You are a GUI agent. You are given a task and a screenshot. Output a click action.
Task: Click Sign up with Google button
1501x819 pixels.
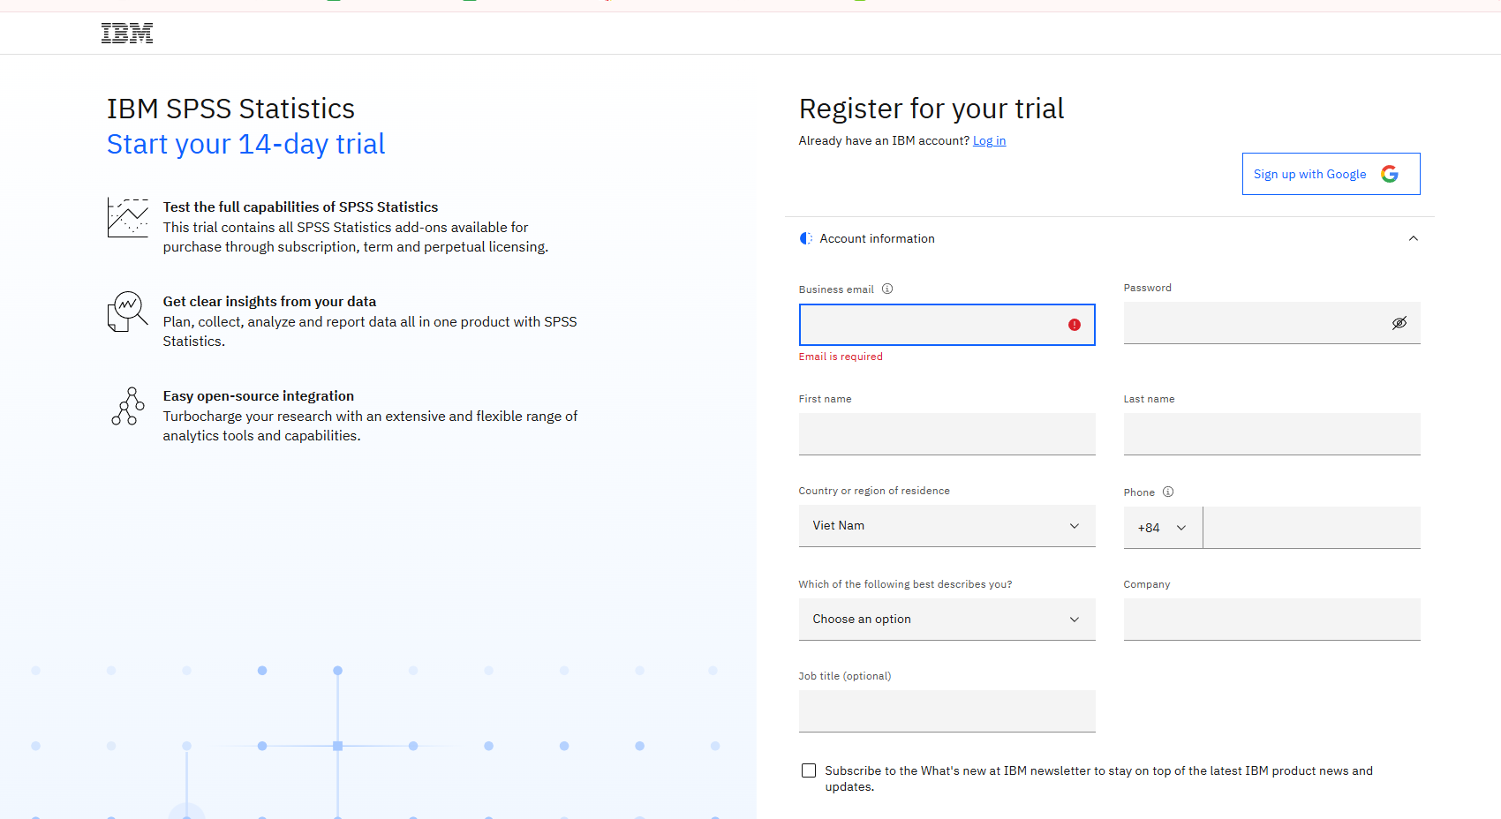coord(1331,174)
